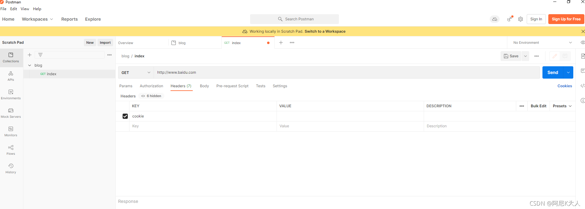Image resolution: width=585 pixels, height=209 pixels.
Task: Collapse the blog collection folder
Action: [x=30, y=65]
